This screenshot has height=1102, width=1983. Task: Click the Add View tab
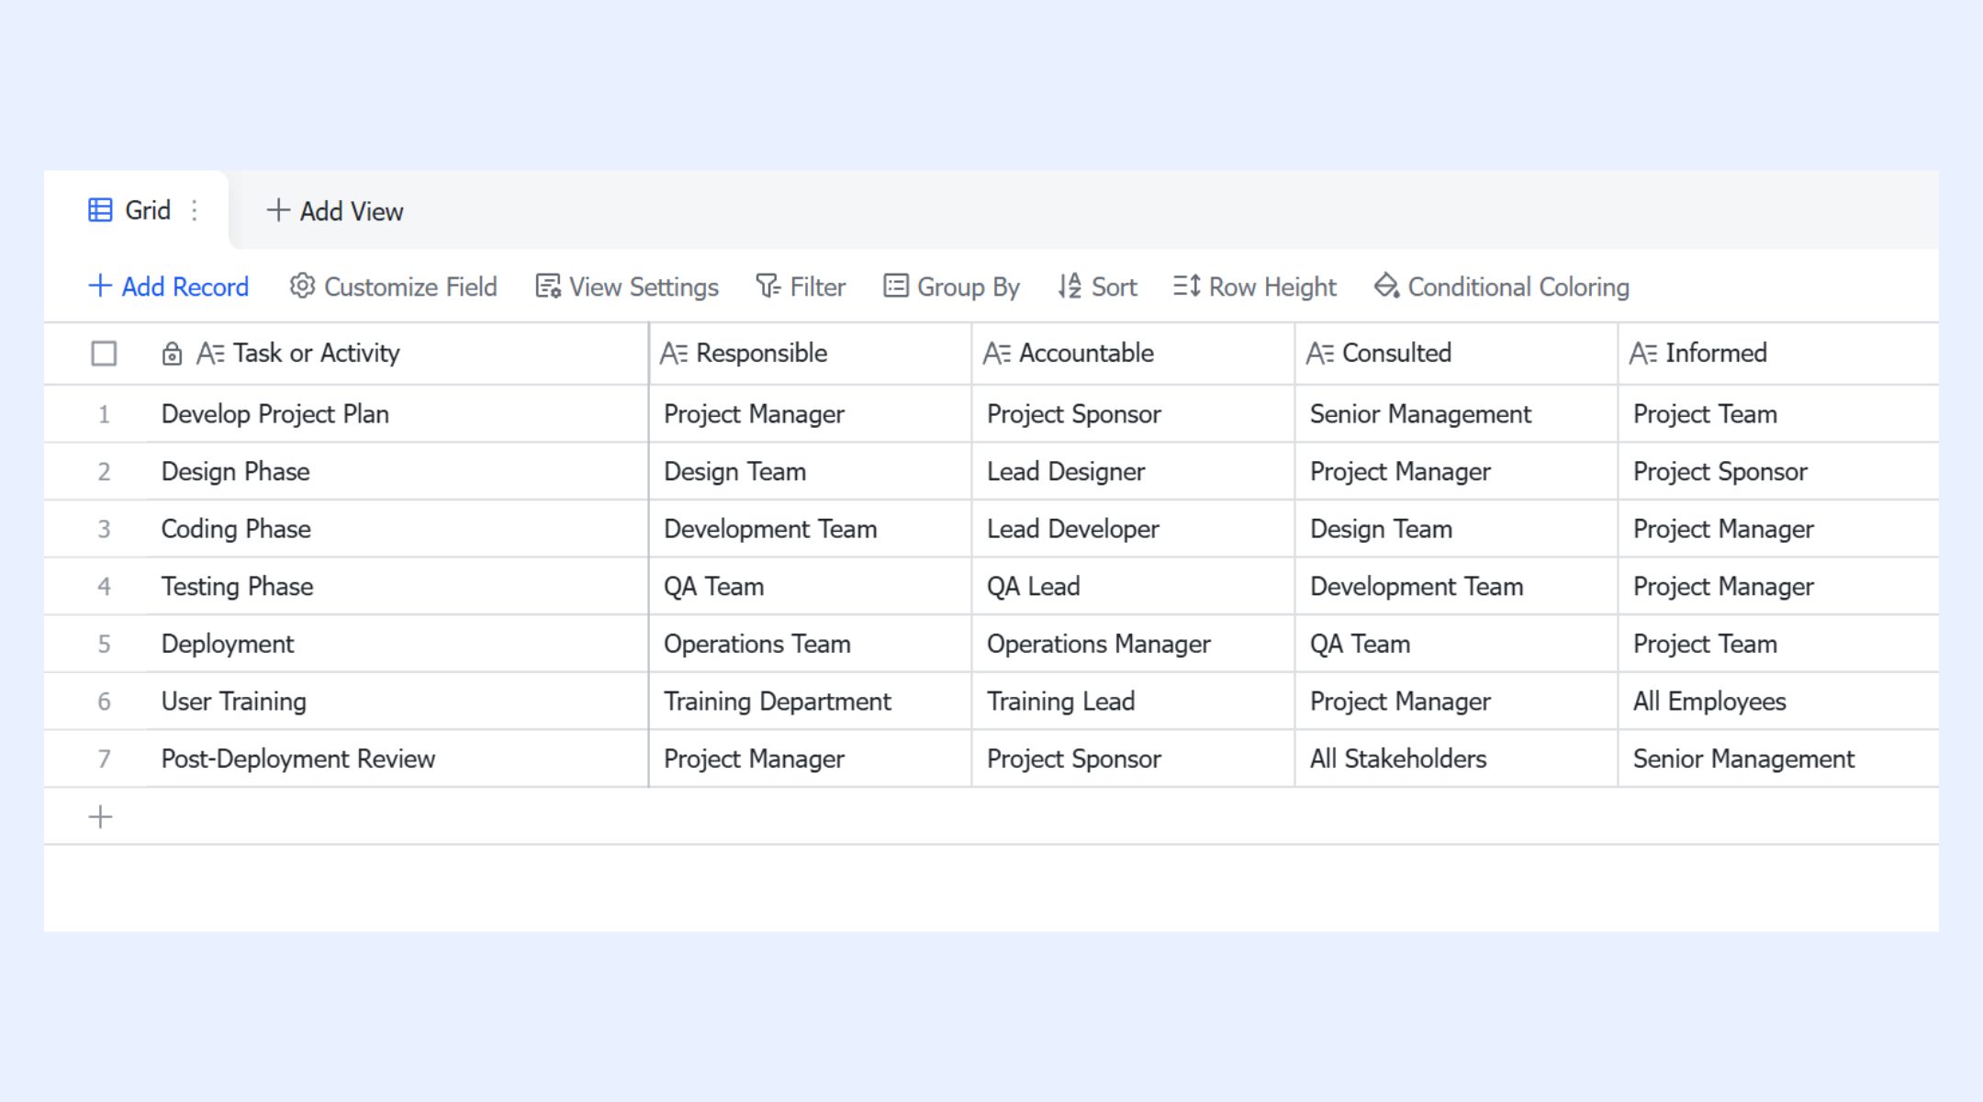[335, 211]
